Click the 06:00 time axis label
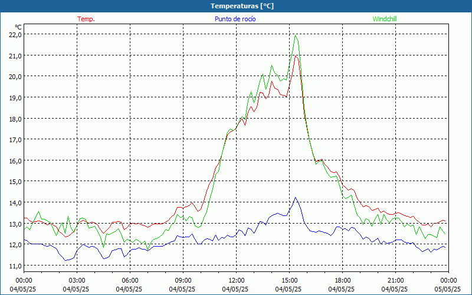 point(130,280)
